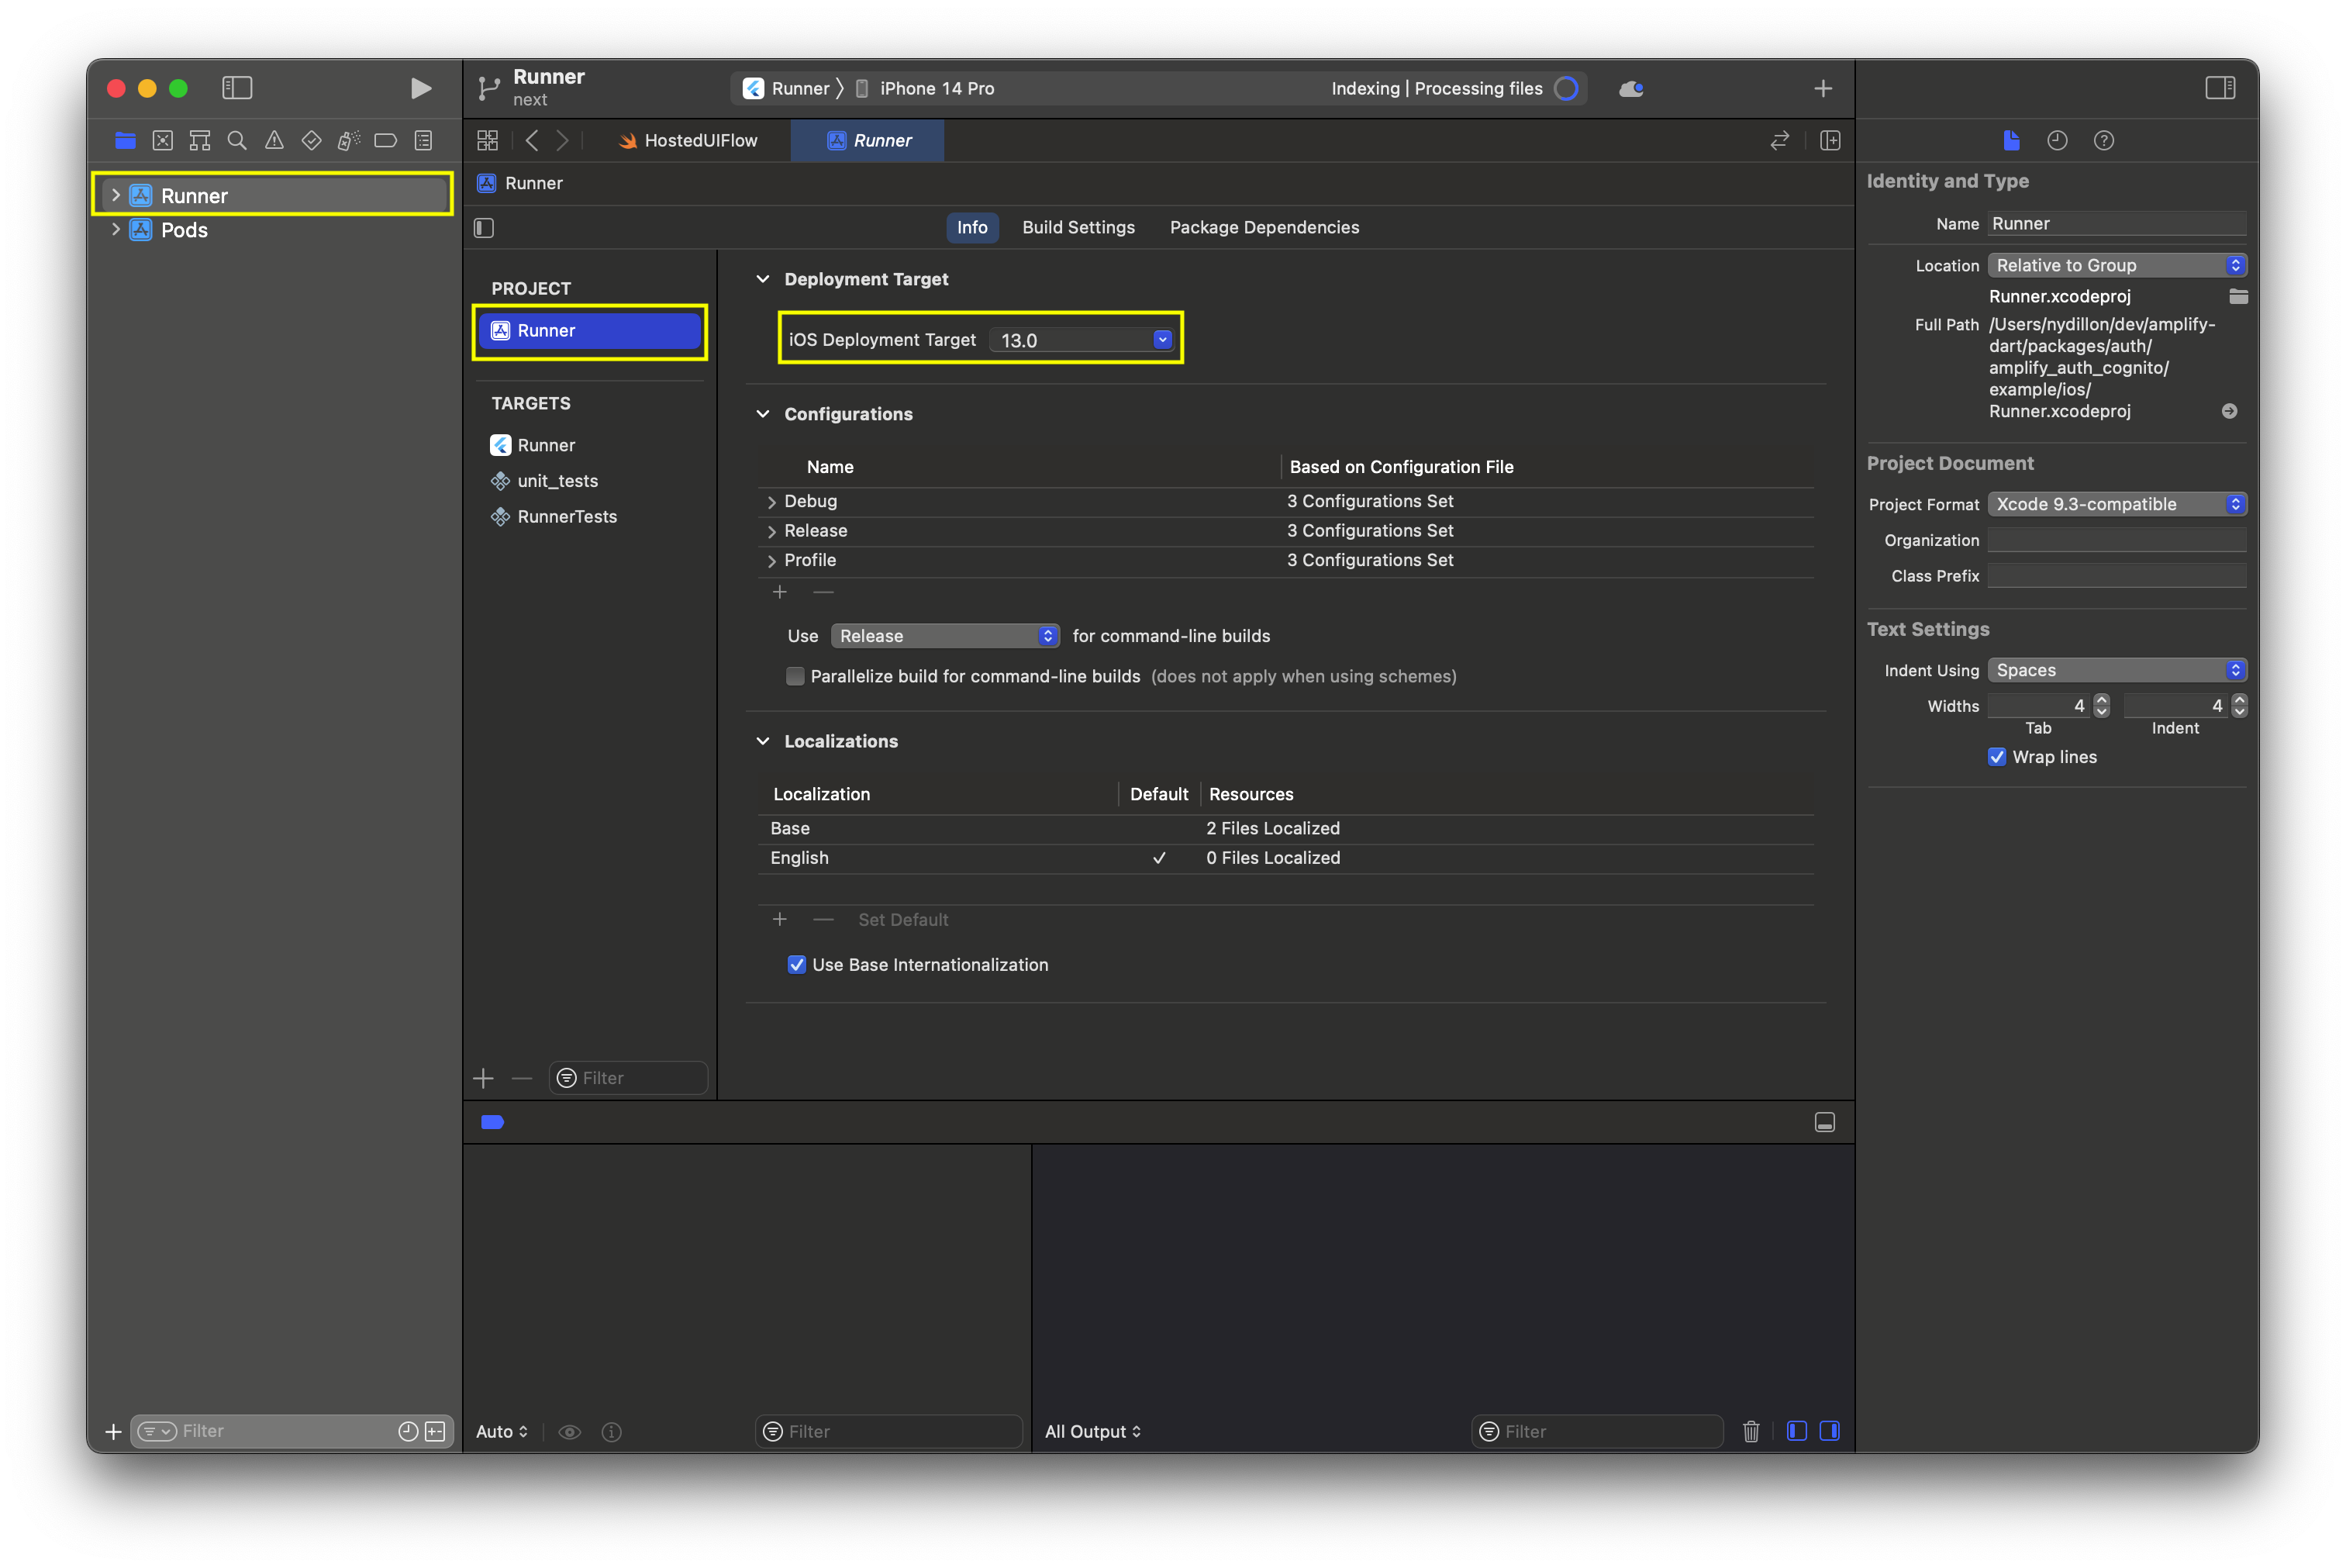Open the Project navigator folder icon
Screen dimensions: 2346x1568
coord(125,141)
